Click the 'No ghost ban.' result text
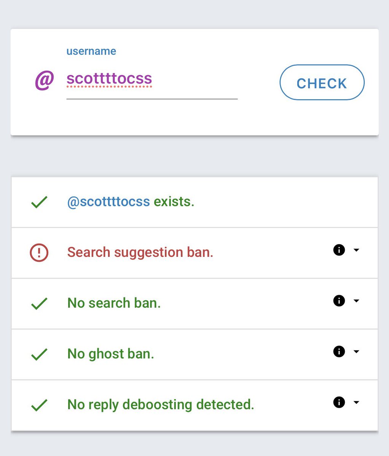The height and width of the screenshot is (456, 389). pyautogui.click(x=110, y=354)
